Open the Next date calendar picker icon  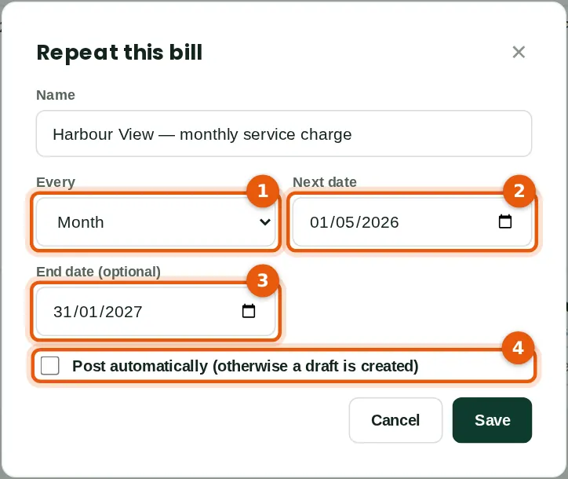[505, 221]
